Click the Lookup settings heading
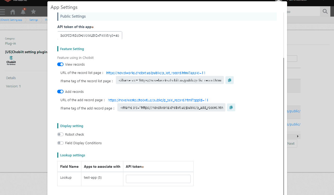Viewport: 334px width, 195px height. point(73,155)
